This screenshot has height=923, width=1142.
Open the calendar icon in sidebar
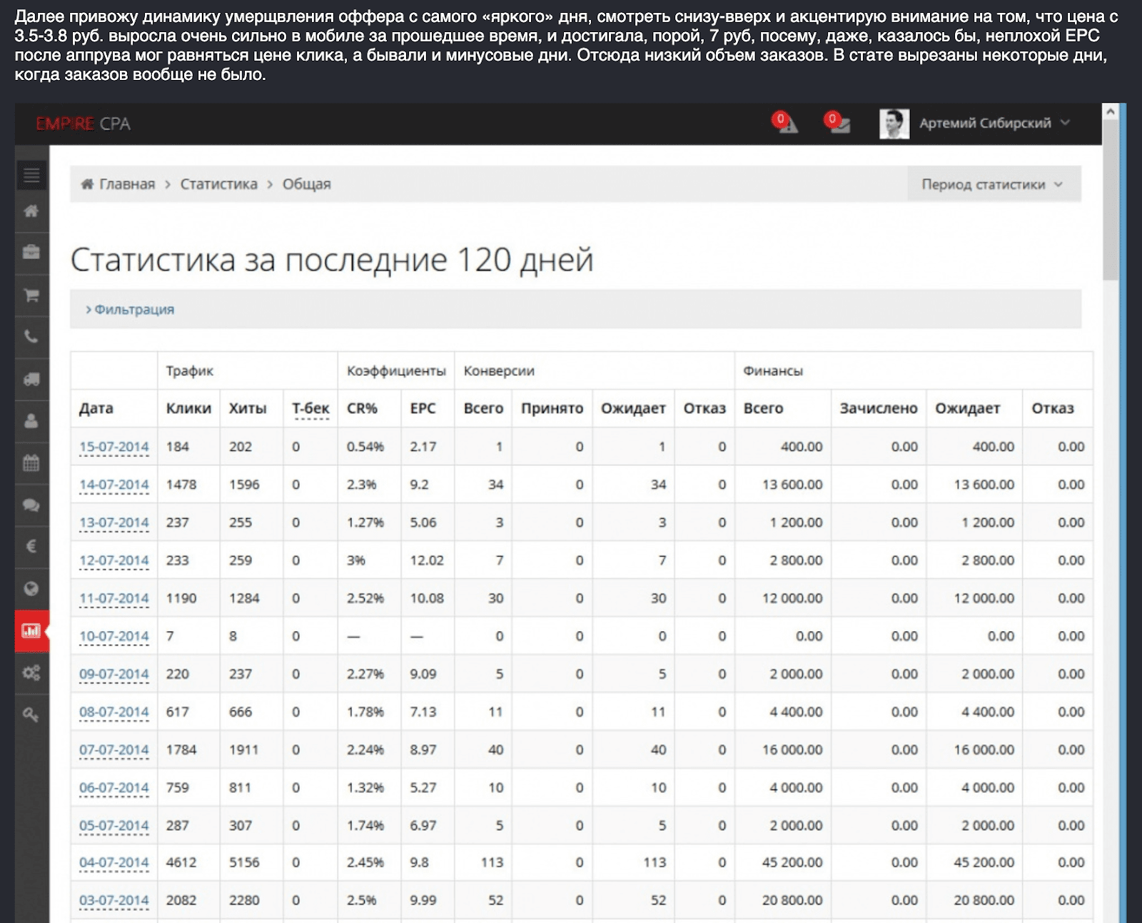tap(31, 463)
